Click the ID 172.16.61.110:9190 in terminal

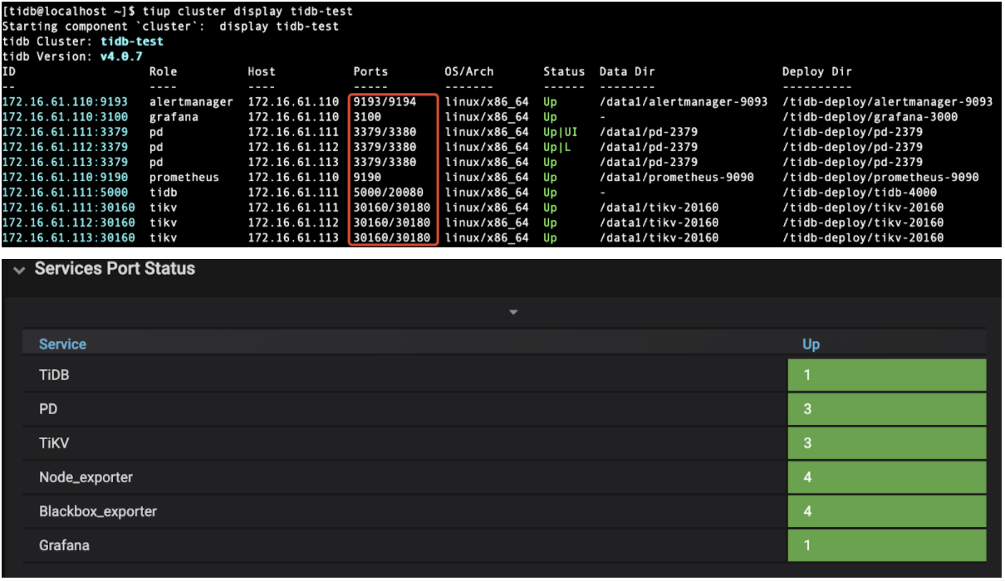tap(65, 177)
